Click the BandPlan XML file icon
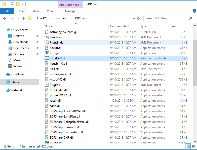197x150 pixels. point(47,37)
